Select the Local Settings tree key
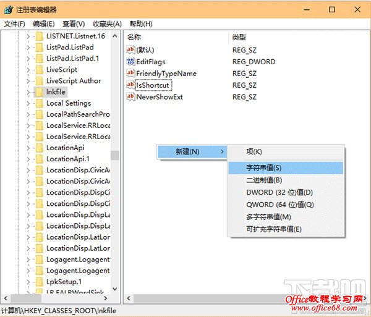The width and height of the screenshot is (371, 317). point(69,103)
